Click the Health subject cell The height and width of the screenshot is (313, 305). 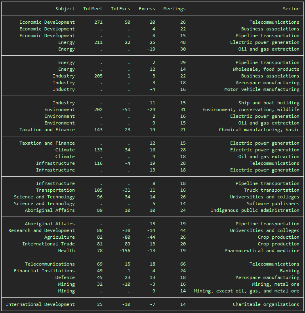[67, 251]
